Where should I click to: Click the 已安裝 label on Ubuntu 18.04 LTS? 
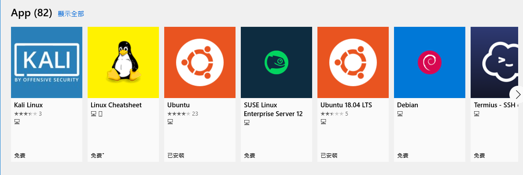(x=329, y=155)
